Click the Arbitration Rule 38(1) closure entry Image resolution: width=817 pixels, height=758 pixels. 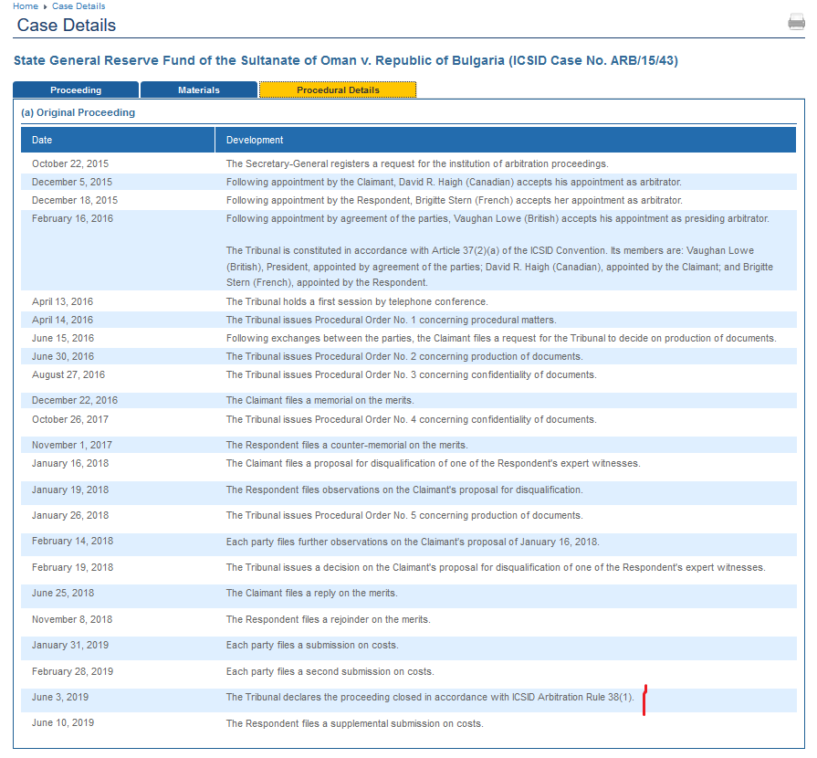(429, 698)
